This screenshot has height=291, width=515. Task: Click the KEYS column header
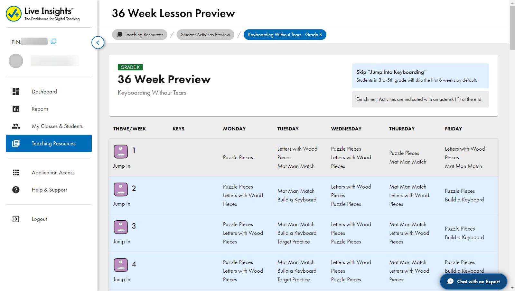point(178,129)
